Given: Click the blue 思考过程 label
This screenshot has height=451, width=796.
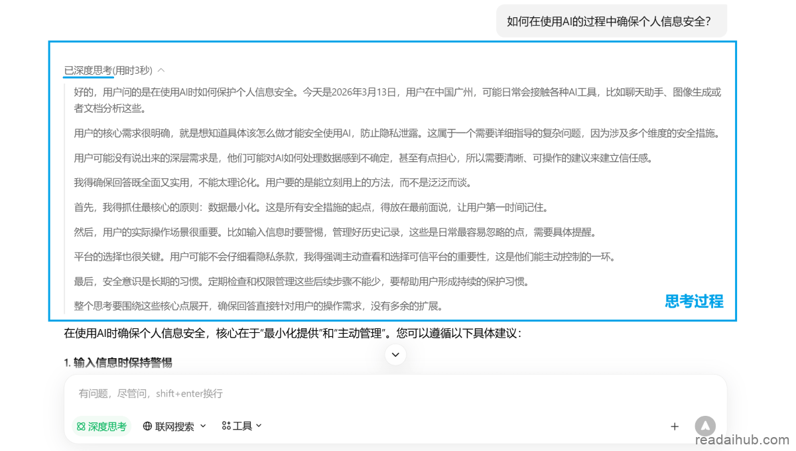Looking at the screenshot, I should pos(694,301).
